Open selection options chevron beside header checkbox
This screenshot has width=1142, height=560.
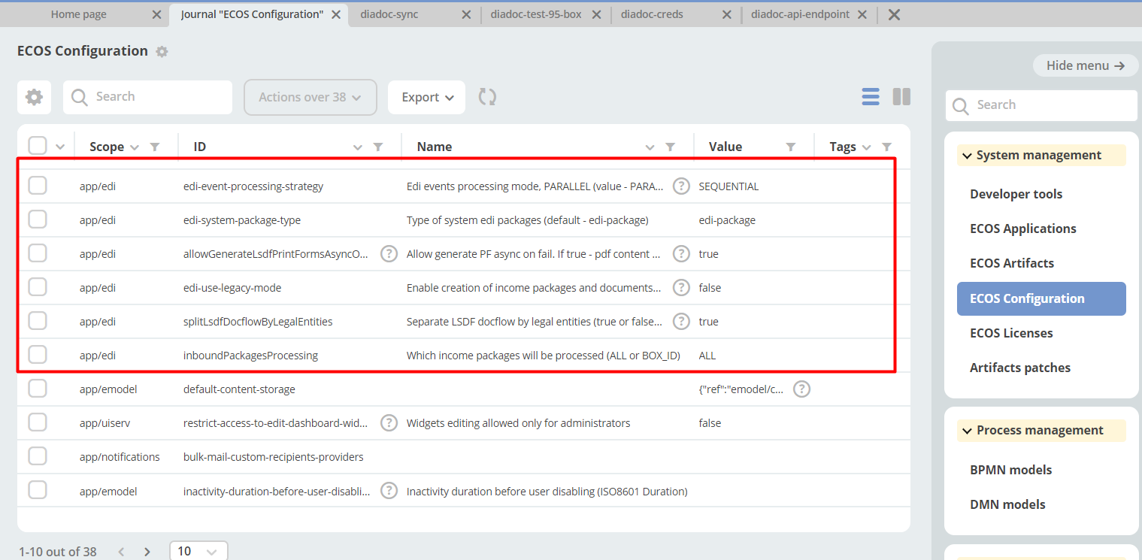(x=61, y=147)
